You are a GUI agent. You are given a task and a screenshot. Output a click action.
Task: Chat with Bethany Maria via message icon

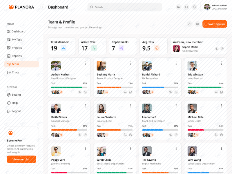(131, 92)
